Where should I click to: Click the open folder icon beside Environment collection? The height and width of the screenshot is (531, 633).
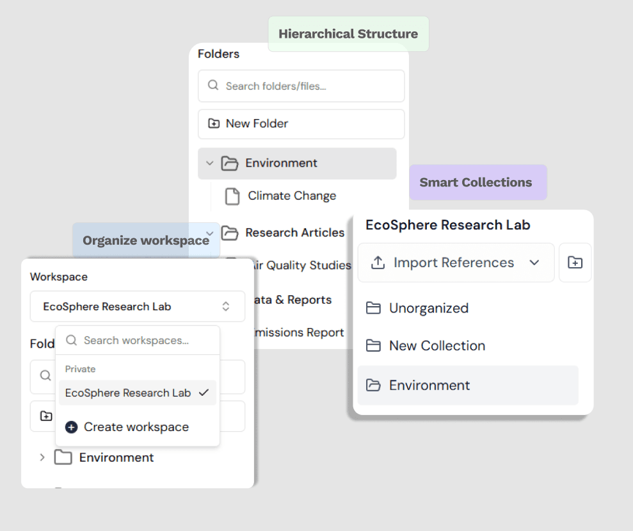pos(373,386)
